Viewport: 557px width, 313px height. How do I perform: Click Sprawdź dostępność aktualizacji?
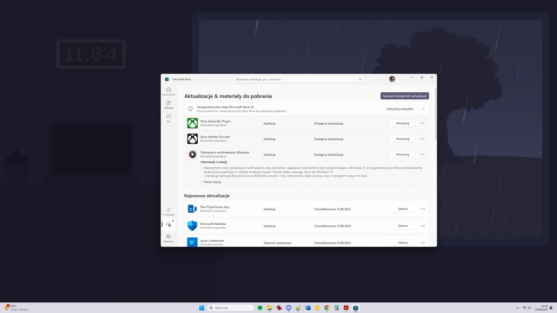coord(404,96)
